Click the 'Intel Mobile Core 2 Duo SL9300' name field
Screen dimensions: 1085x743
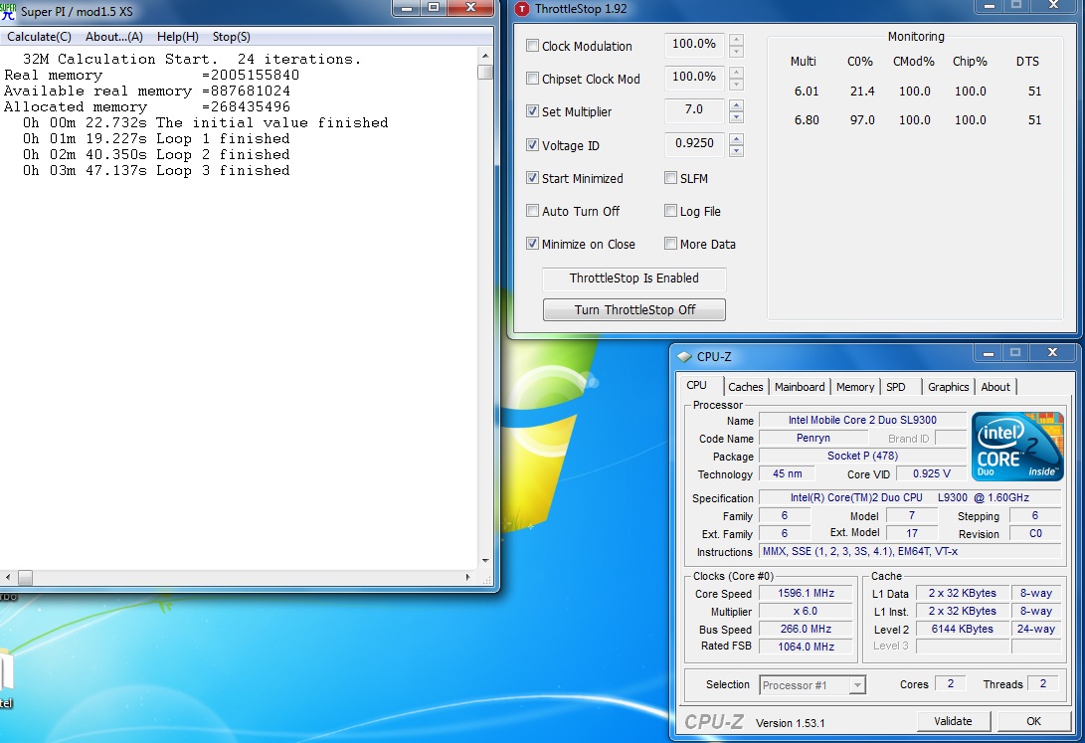click(862, 420)
